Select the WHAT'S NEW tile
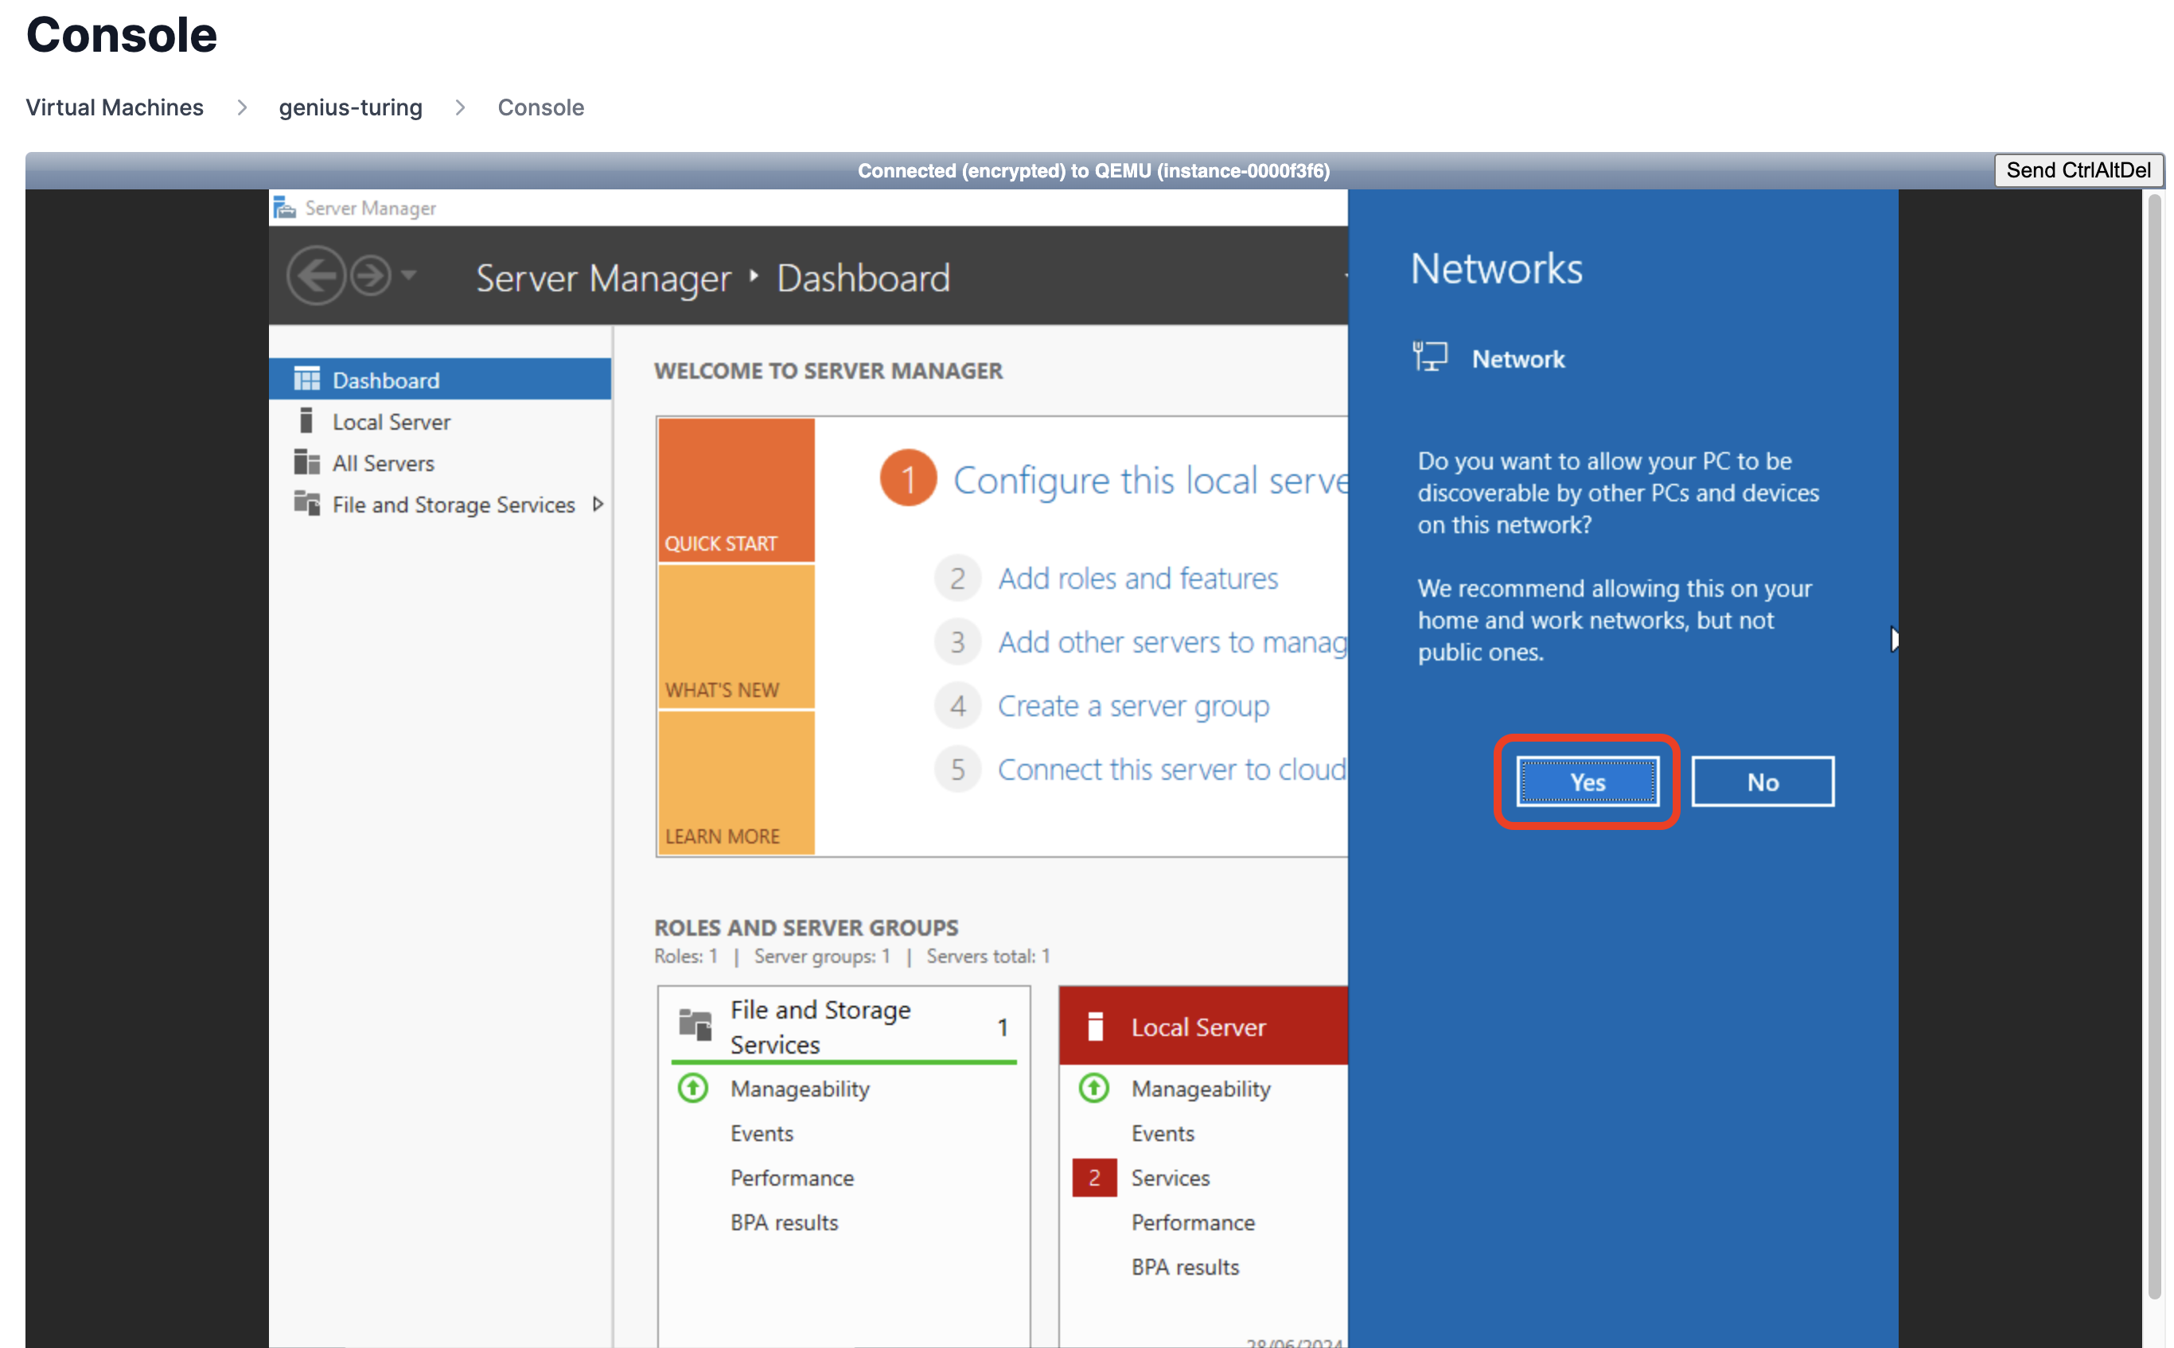 (x=735, y=637)
